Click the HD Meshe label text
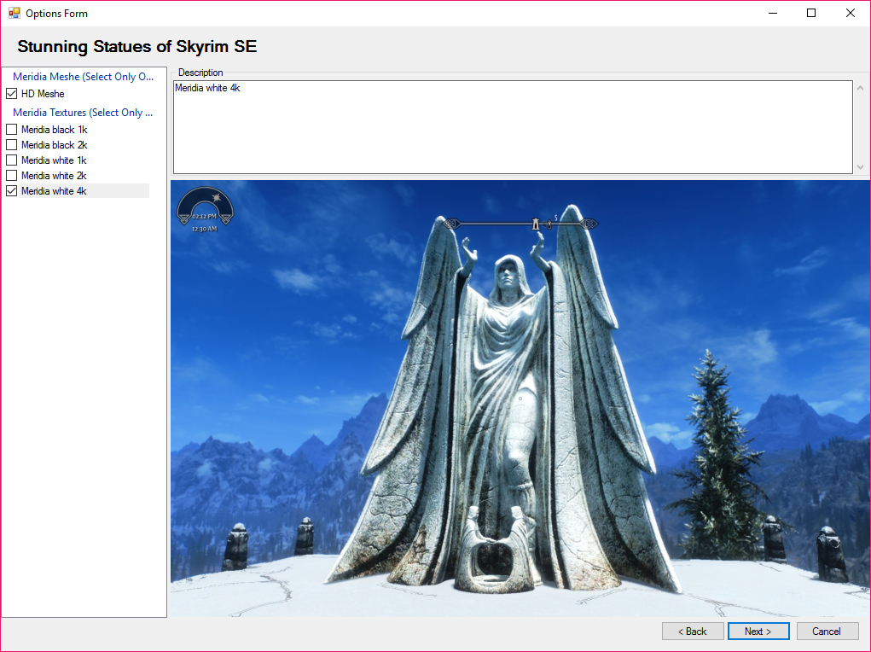Screen dimensions: 871x652 point(43,94)
